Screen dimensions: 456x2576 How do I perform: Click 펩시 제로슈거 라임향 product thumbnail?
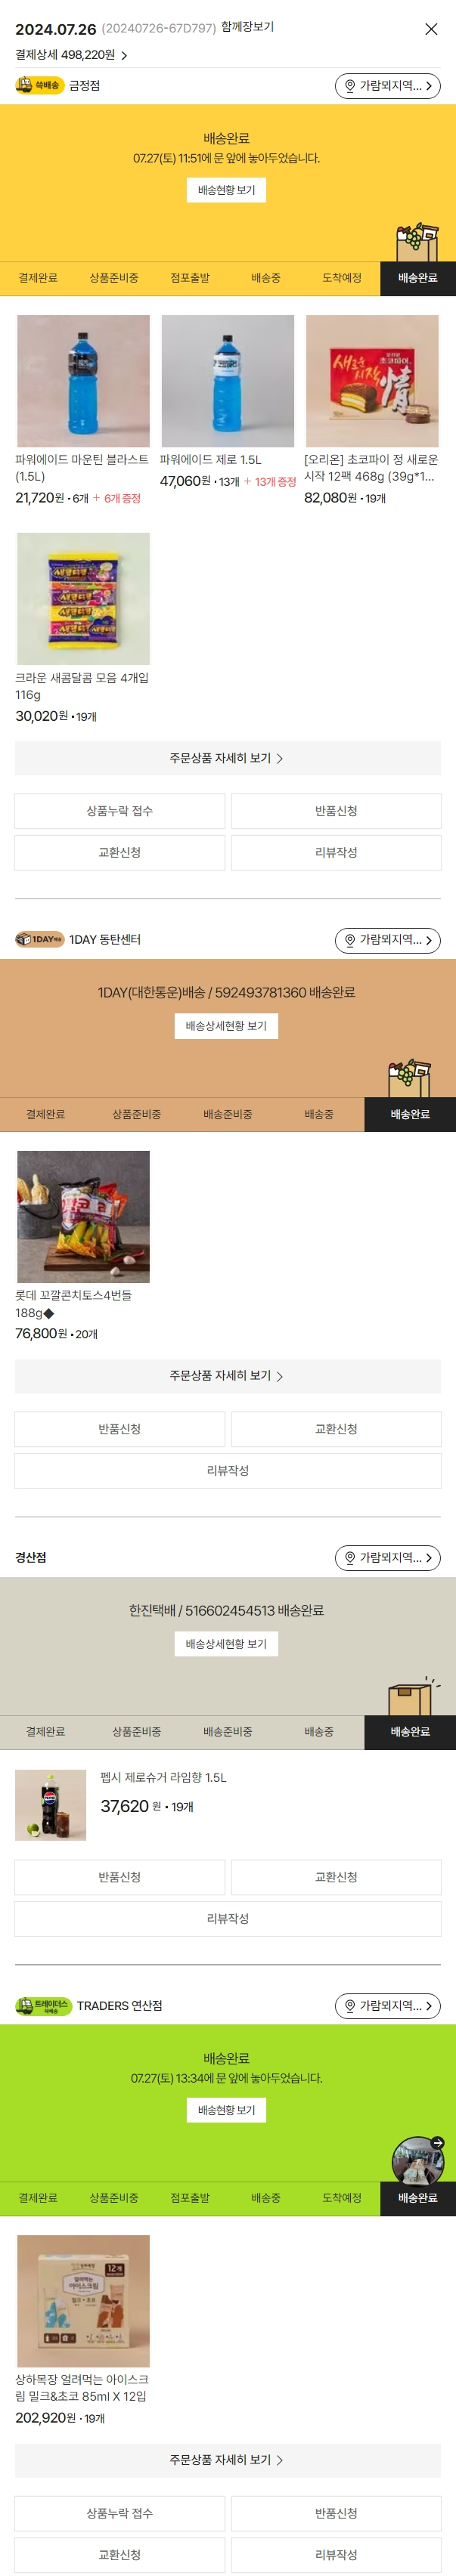tap(51, 1805)
